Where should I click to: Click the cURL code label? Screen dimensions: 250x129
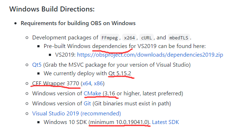147,38
